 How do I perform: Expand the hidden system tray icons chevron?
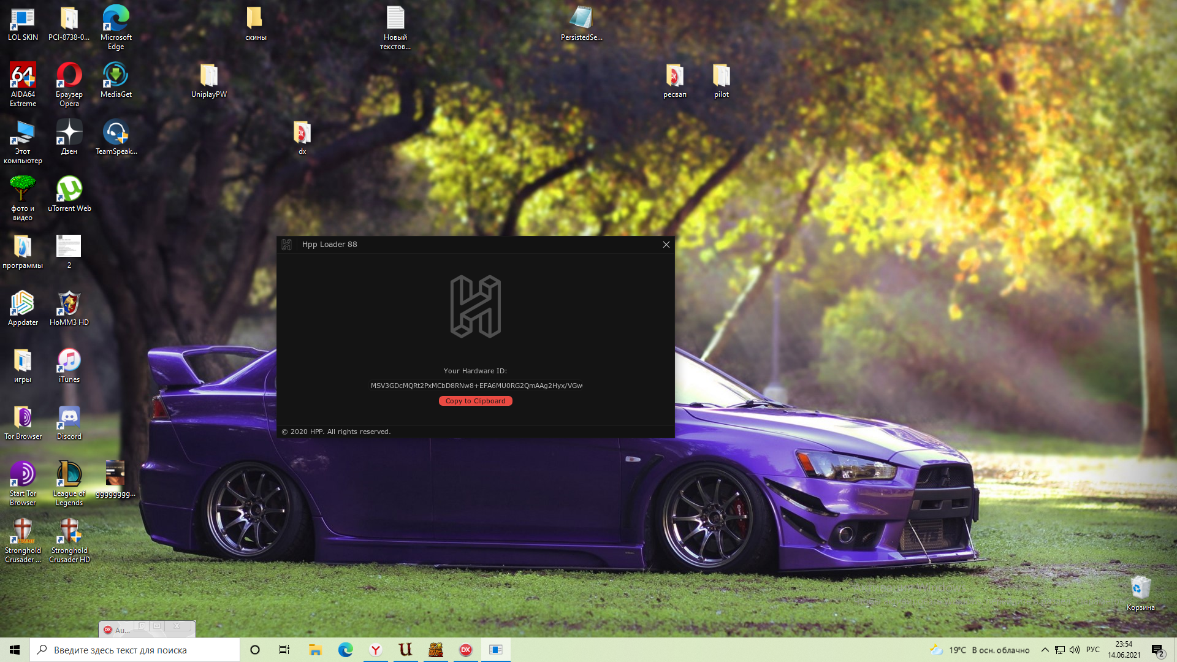coord(1045,650)
